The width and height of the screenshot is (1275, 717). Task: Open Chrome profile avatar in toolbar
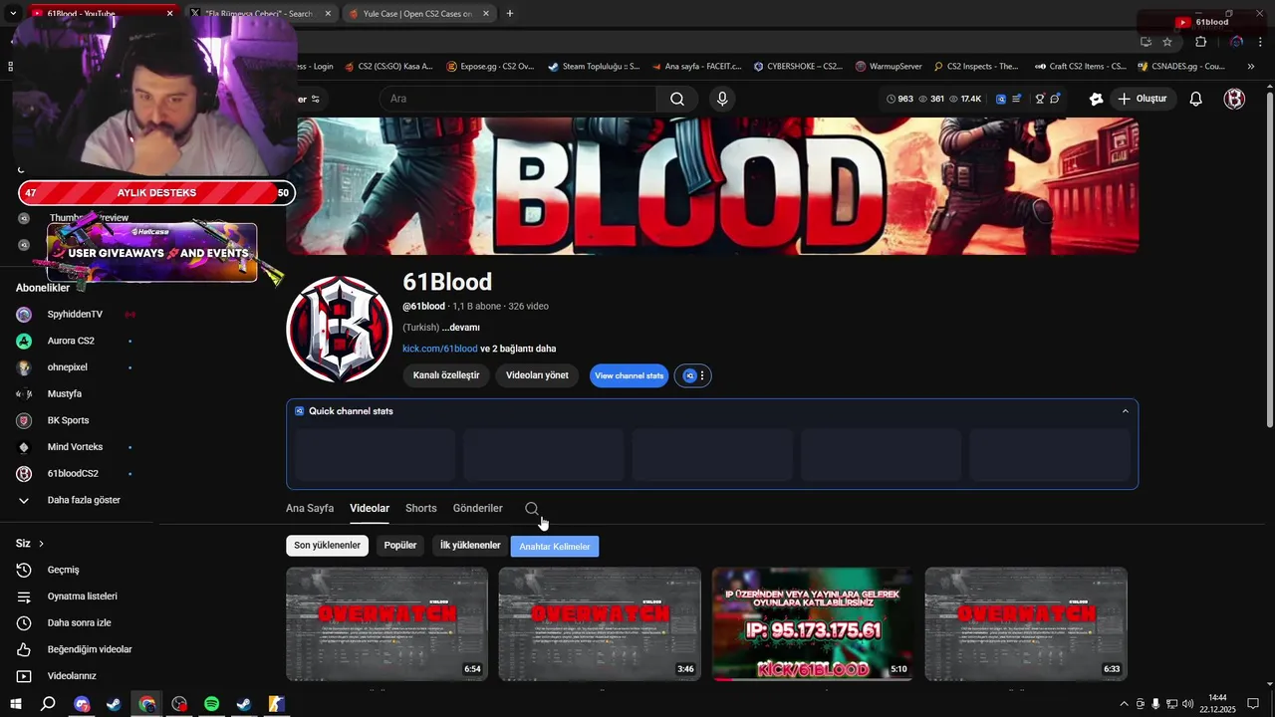(1236, 42)
